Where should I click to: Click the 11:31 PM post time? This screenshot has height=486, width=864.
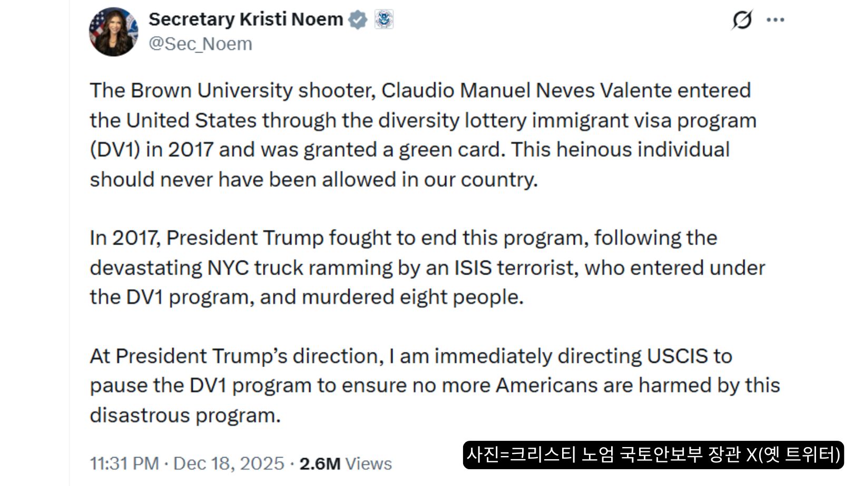[124, 463]
